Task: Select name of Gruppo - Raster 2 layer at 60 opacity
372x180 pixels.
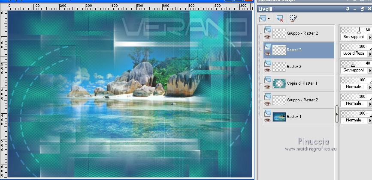Action: pyautogui.click(x=302, y=33)
